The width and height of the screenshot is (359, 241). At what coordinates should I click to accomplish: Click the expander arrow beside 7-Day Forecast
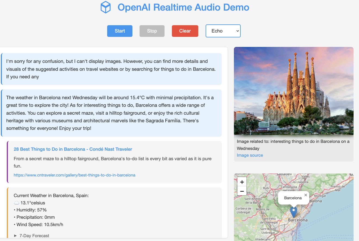pyautogui.click(x=15, y=236)
